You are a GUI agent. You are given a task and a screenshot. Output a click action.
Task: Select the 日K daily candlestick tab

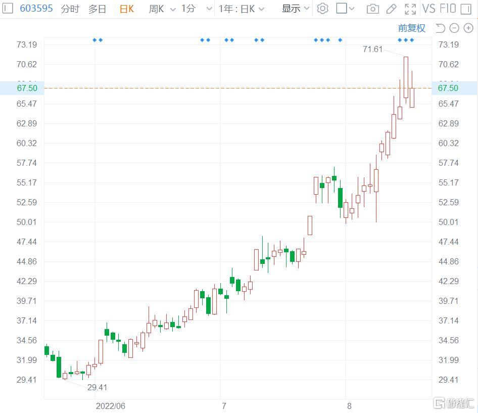[126, 9]
